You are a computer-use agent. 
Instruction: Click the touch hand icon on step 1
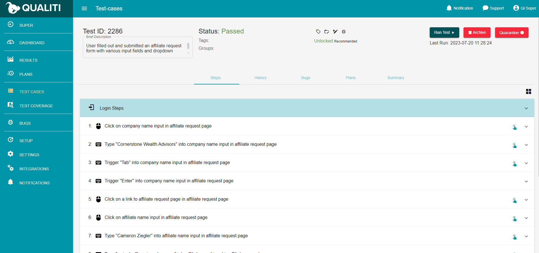tap(514, 127)
